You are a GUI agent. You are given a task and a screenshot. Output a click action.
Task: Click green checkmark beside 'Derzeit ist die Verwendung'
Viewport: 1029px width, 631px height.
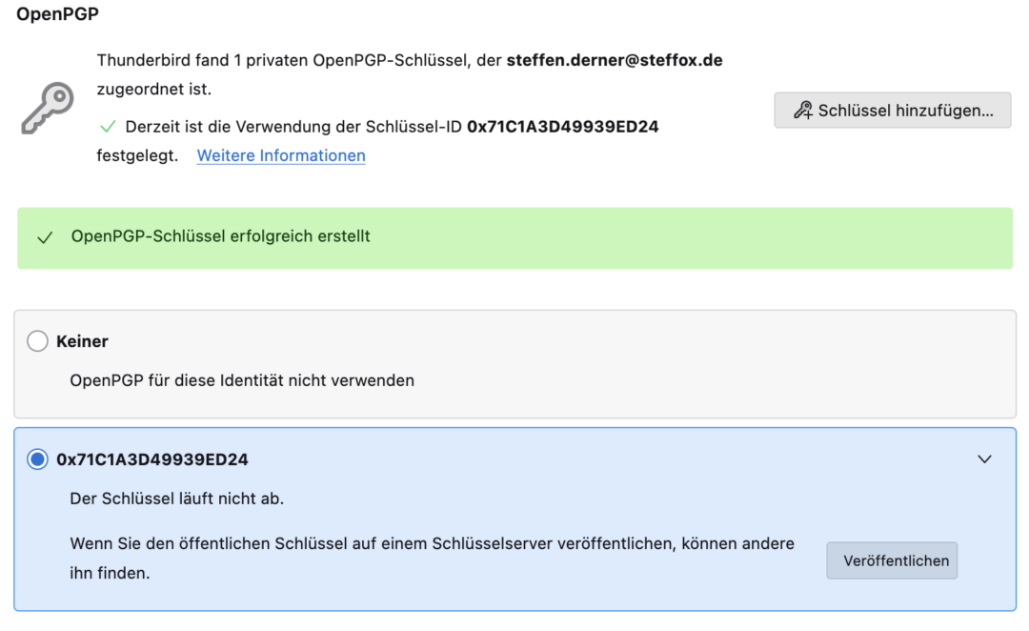click(x=107, y=127)
